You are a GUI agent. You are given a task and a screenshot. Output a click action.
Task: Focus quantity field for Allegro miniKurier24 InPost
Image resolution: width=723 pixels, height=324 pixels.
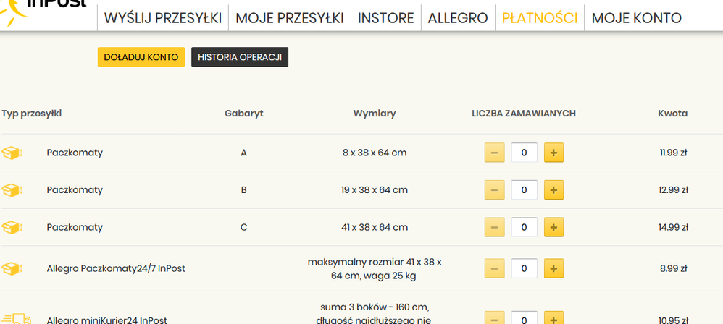click(525, 318)
